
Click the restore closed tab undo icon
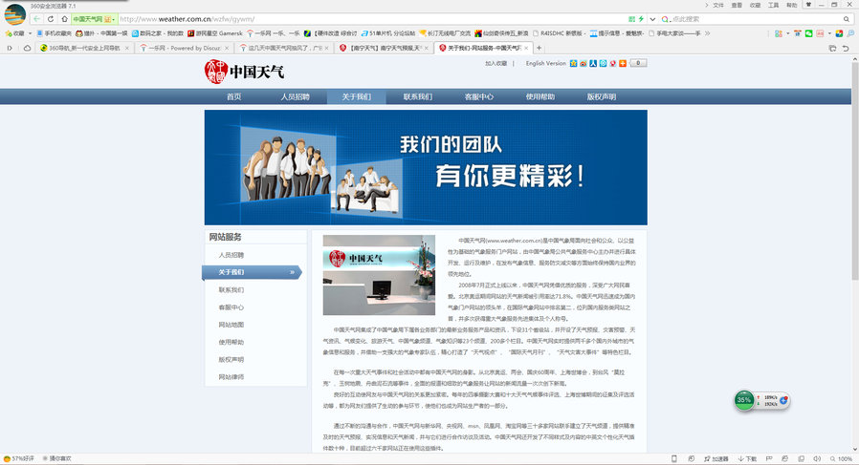(846, 48)
